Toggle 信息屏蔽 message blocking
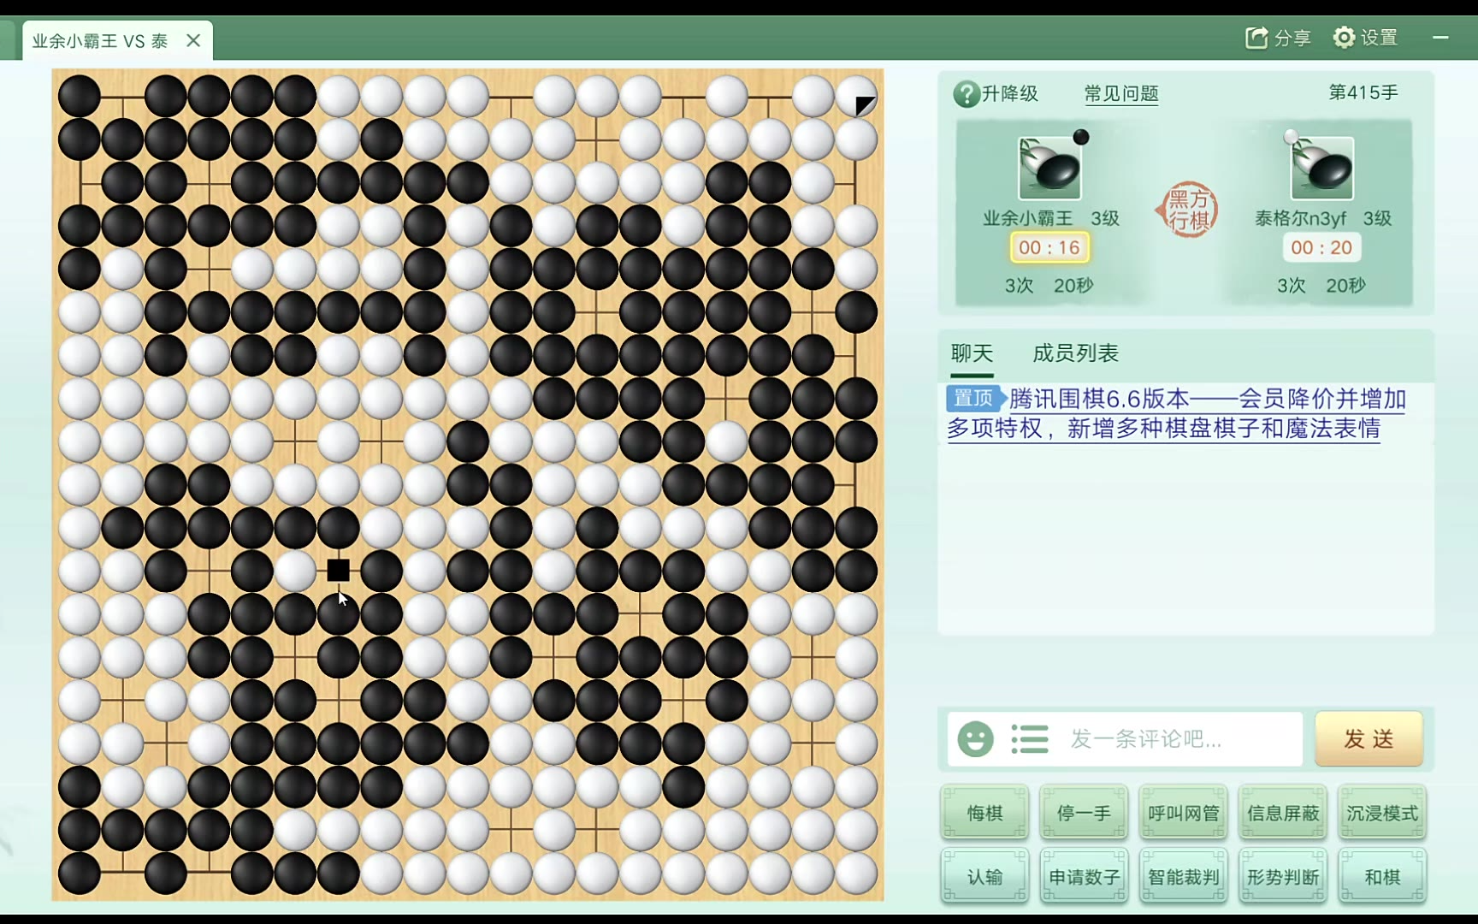1478x924 pixels. point(1282,813)
